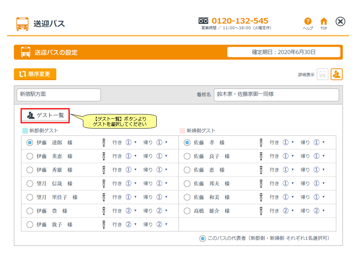This screenshot has height=268, width=358.
Task: Go to TOP home icon
Action: coord(324,22)
